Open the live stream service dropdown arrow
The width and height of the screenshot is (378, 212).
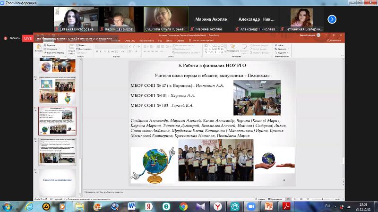click(116, 37)
